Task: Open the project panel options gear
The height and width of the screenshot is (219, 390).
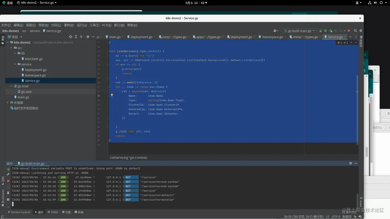Action: [88, 37]
